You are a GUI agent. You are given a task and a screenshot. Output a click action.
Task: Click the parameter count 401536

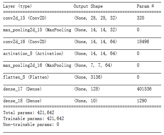click(144, 89)
